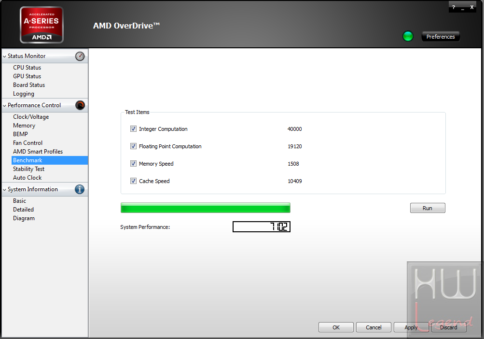Click the Memory Speed score 1508
Viewport: 484px width, 339px height.
293,164
